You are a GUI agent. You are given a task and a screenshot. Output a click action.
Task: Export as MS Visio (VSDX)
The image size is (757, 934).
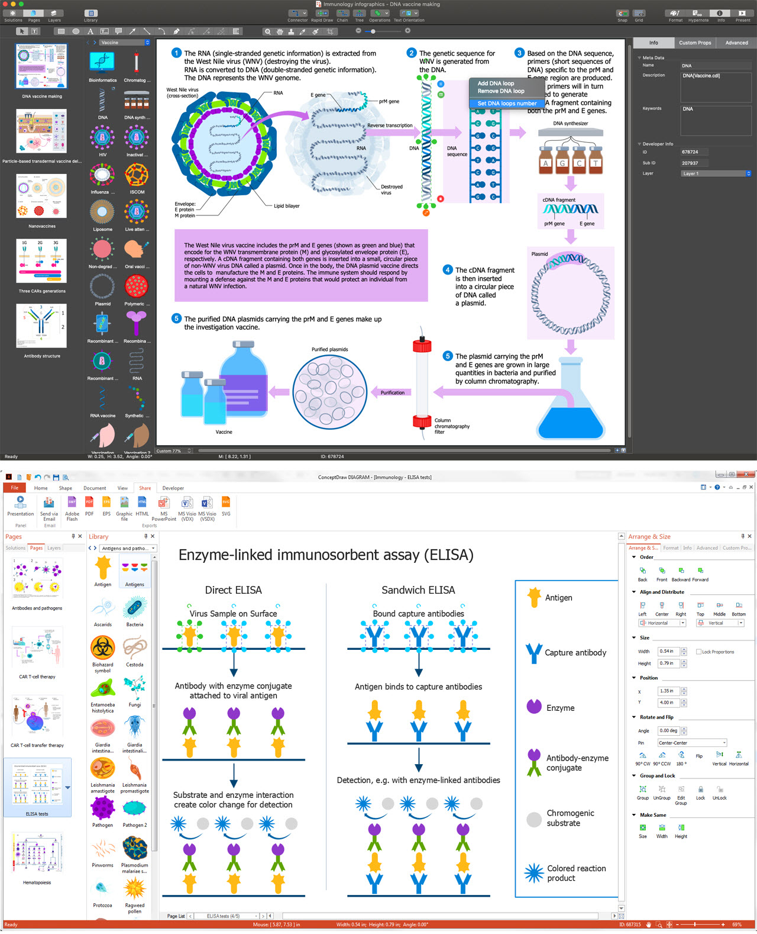pos(207,508)
